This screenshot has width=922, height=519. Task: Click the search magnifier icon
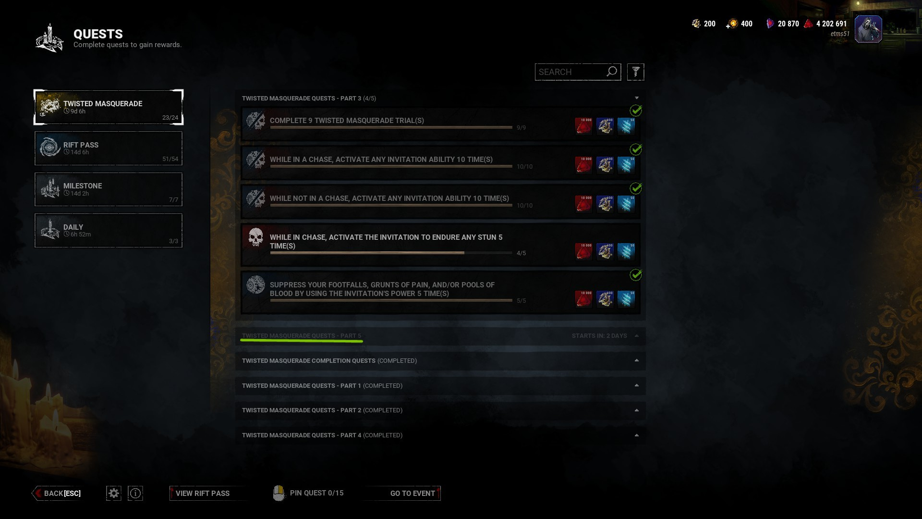(x=612, y=72)
